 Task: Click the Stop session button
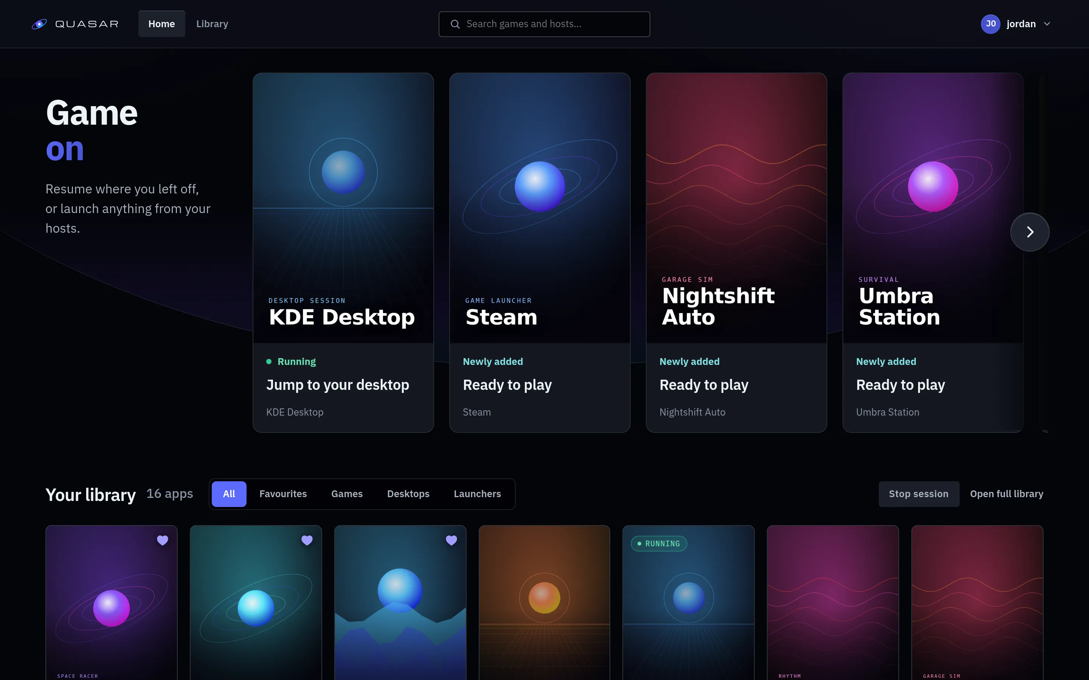coord(918,494)
